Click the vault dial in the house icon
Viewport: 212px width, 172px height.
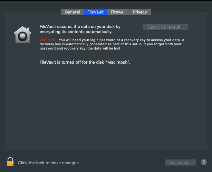23,36
